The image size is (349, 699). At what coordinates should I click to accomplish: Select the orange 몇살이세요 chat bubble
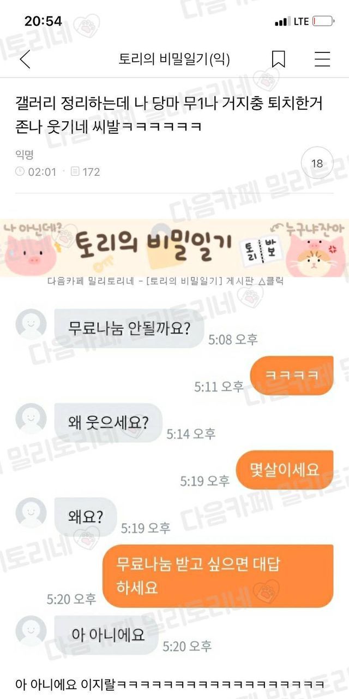(x=285, y=470)
